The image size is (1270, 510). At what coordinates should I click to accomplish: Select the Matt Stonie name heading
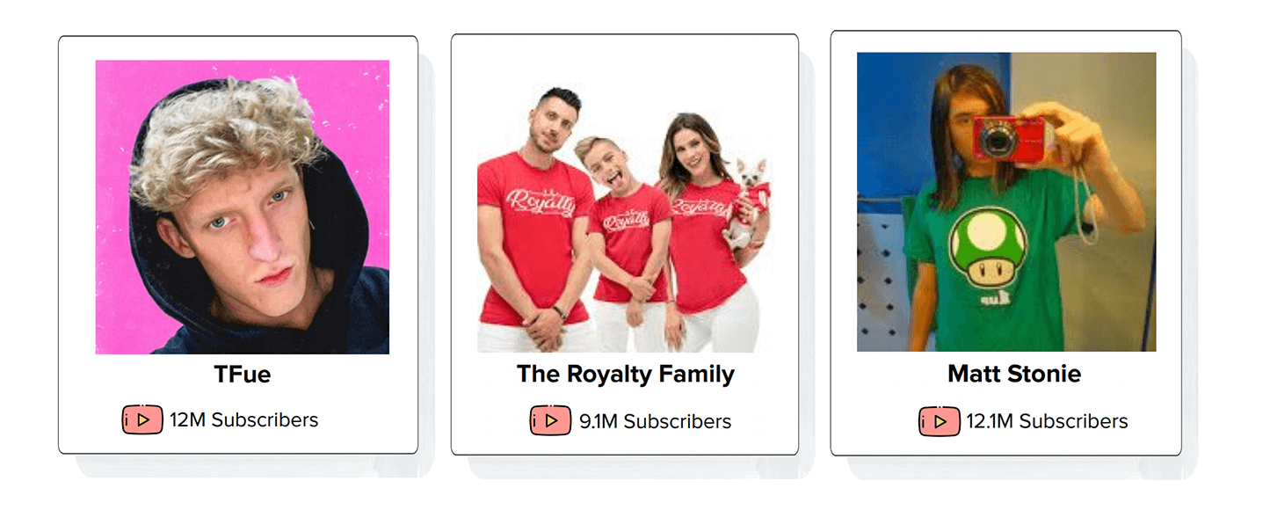click(x=1014, y=374)
